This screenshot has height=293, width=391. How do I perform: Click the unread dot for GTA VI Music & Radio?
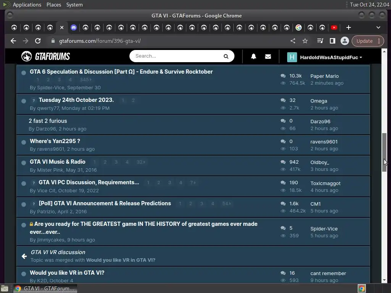click(24, 163)
